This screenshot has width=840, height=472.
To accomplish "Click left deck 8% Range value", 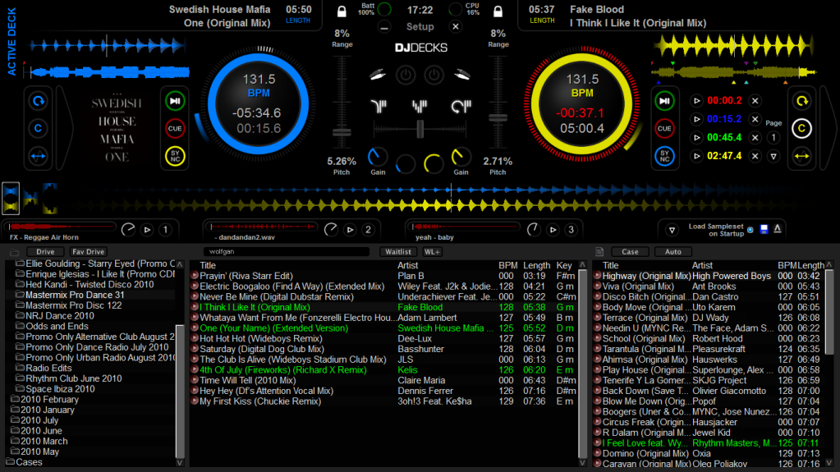I will [x=342, y=33].
